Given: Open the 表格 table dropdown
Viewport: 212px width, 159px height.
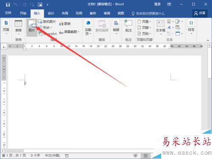Looking at the screenshot, I should coord(18,28).
